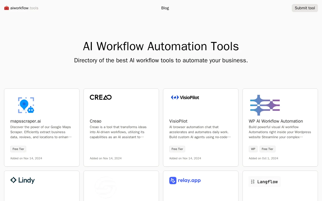Open WP AI Workflow Automation title
This screenshot has height=201, width=322.
pos(276,121)
